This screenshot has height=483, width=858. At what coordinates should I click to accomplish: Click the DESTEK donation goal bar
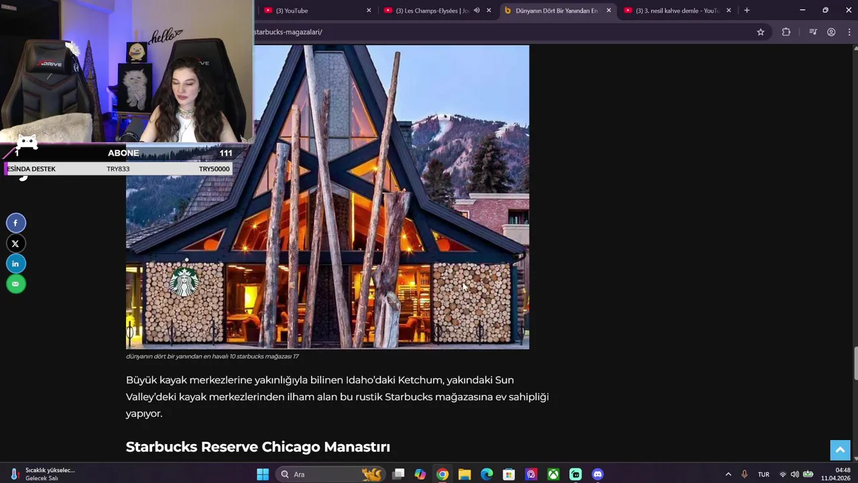pyautogui.click(x=119, y=169)
